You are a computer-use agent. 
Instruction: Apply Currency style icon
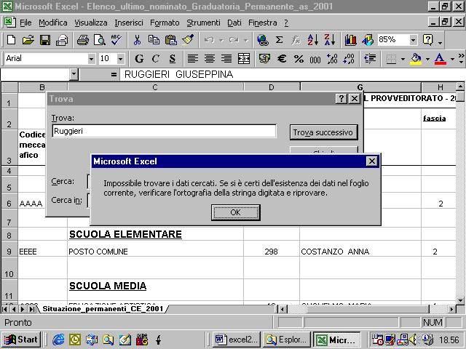(x=264, y=59)
